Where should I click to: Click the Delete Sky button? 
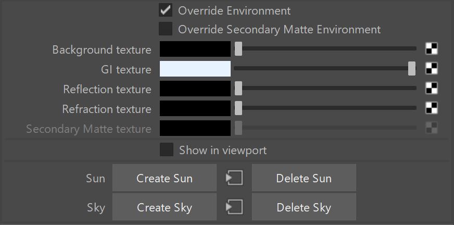pos(304,207)
